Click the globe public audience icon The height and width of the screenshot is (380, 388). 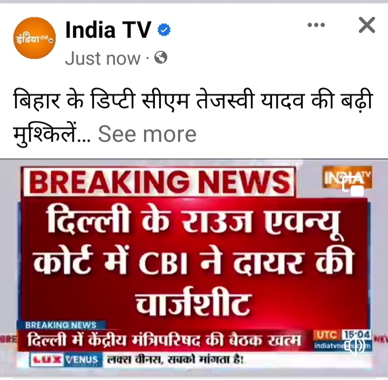pyautogui.click(x=161, y=58)
